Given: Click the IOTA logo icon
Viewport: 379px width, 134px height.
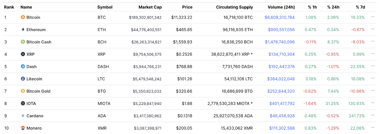Looking at the screenshot, I should pos(23,103).
